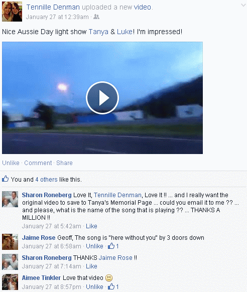The height and width of the screenshot is (292, 247).
Task: Open the 'video' link in post header
Action: (142, 7)
